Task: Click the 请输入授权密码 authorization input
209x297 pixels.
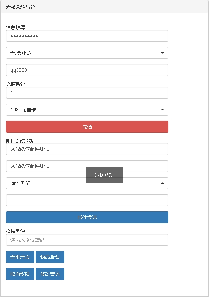Action: pyautogui.click(x=87, y=240)
